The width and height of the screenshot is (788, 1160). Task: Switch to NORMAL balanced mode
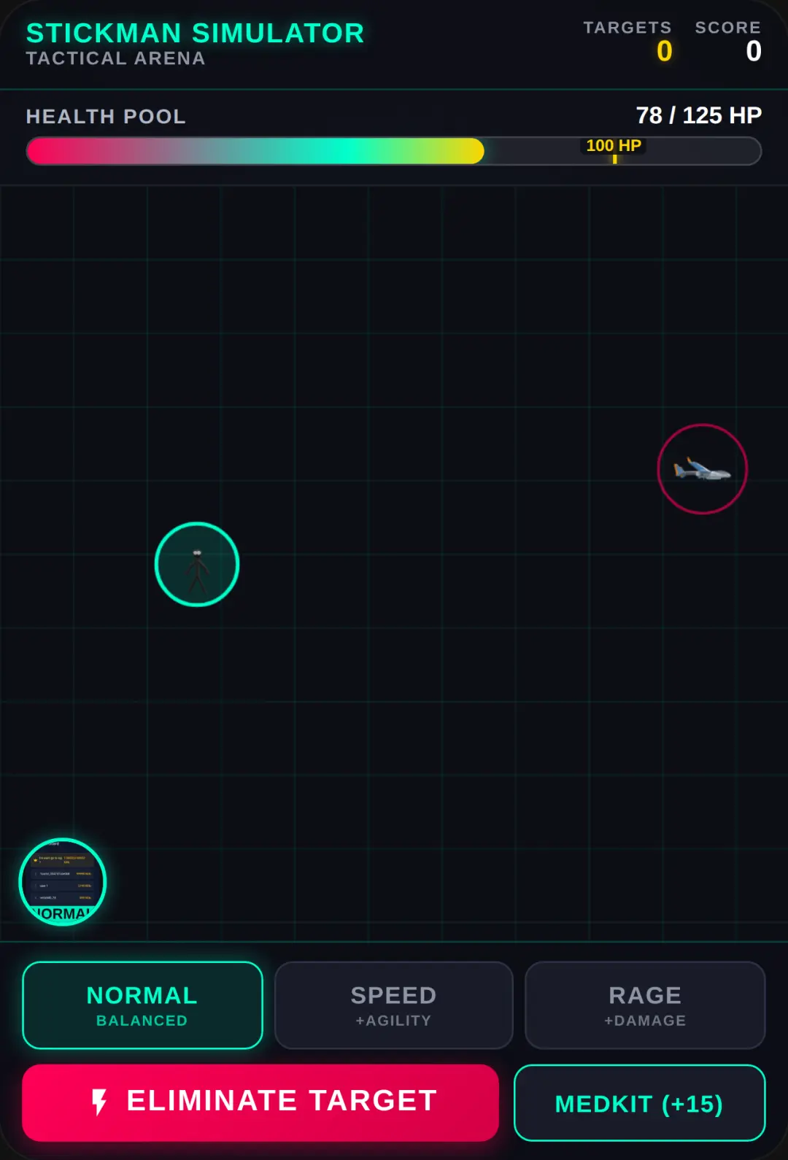coord(142,1005)
